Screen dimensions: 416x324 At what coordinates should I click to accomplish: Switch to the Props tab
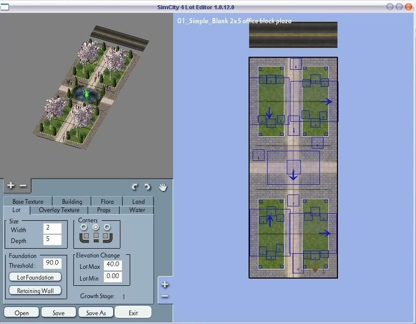(x=104, y=210)
